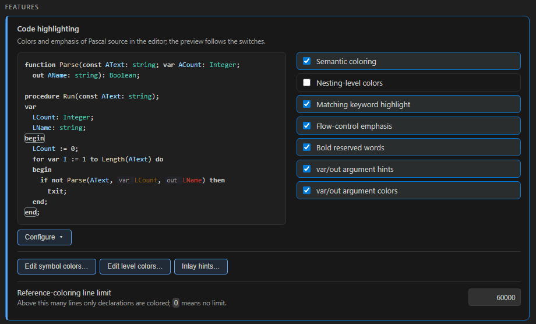Click 'Exit;' statement in code preview

pos(57,191)
